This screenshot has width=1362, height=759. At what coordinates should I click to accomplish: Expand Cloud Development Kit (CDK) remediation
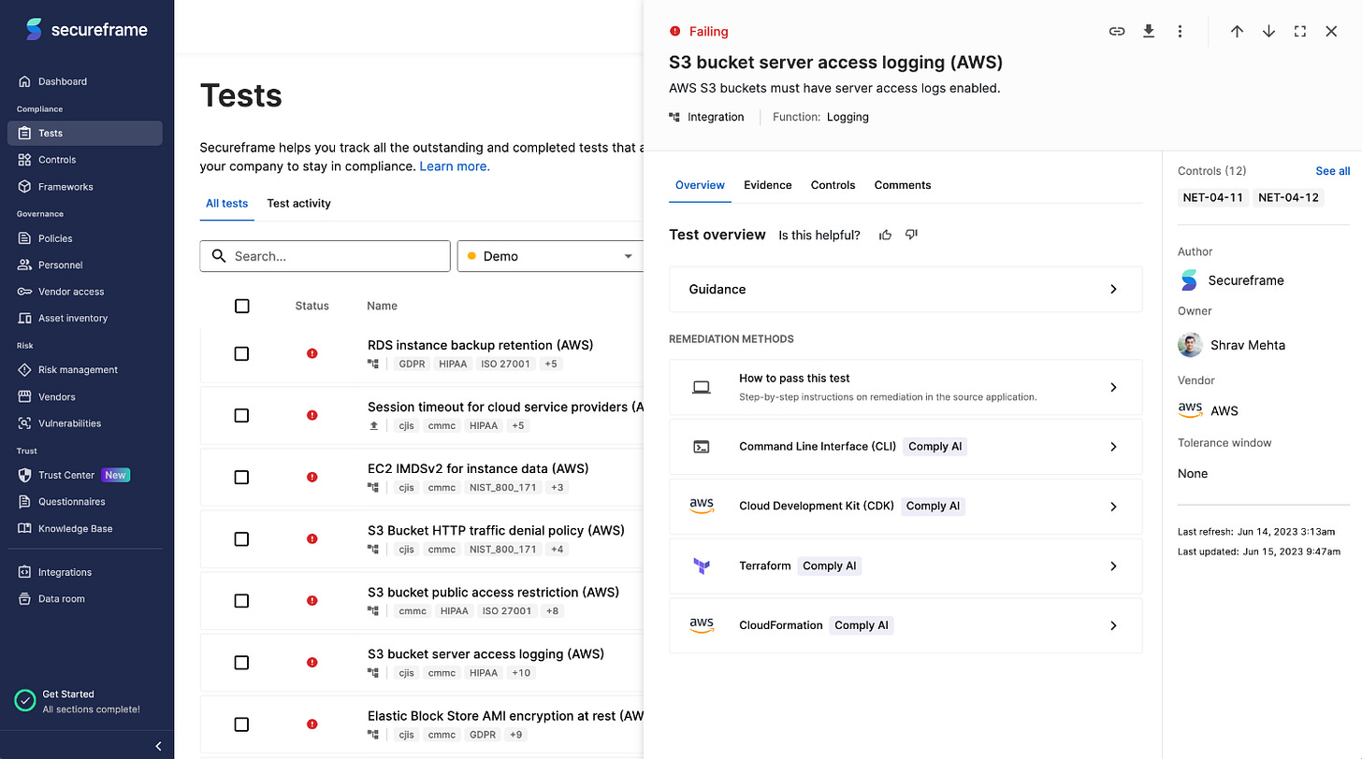coord(906,506)
